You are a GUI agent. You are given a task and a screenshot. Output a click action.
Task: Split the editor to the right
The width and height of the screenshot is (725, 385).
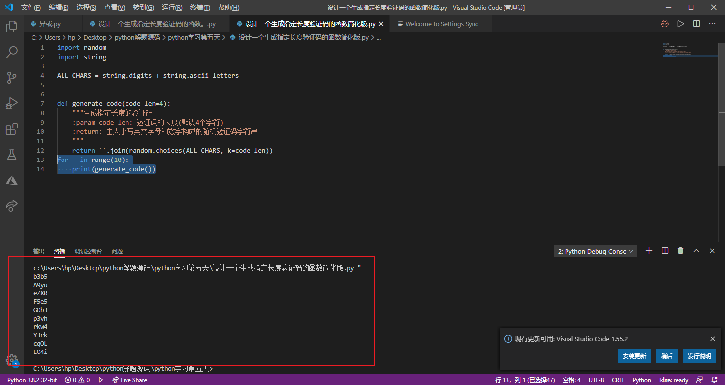point(696,24)
